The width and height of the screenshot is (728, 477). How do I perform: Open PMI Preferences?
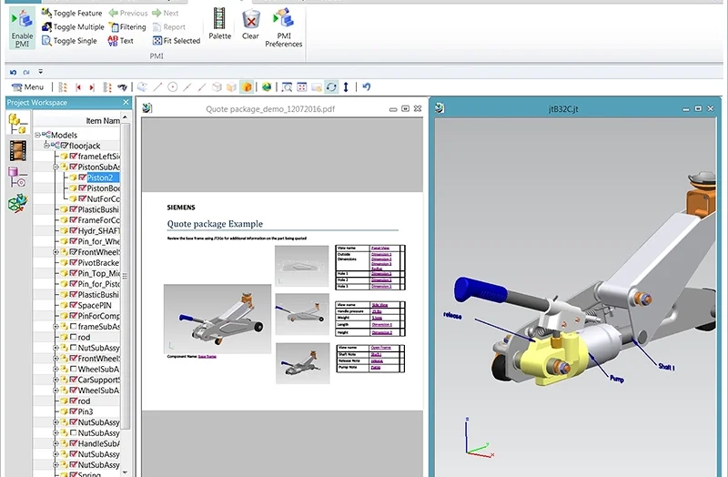pyautogui.click(x=283, y=27)
